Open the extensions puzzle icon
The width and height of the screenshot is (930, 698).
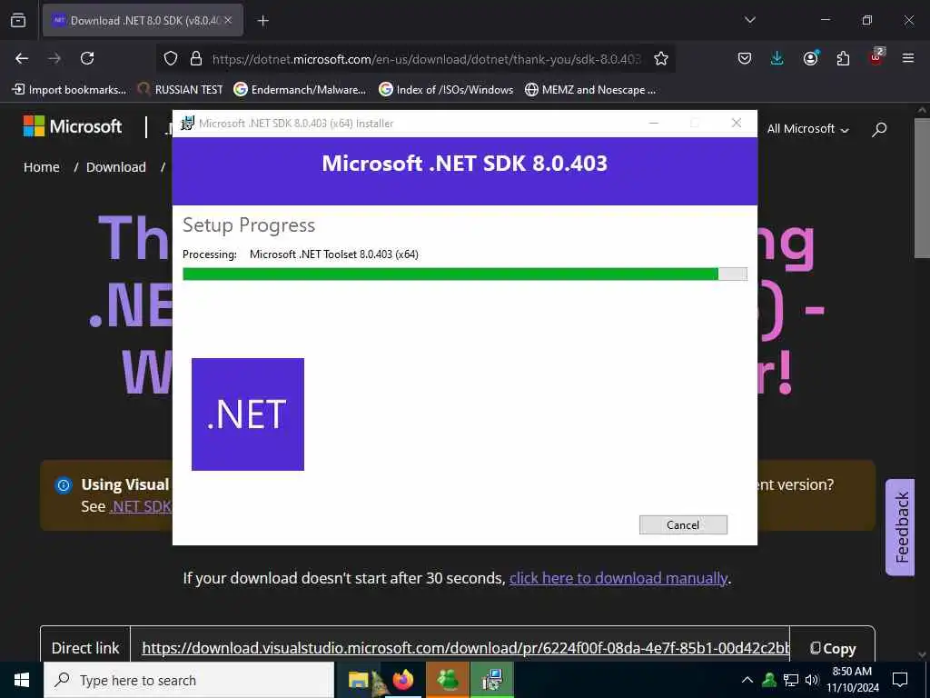pyautogui.click(x=843, y=58)
